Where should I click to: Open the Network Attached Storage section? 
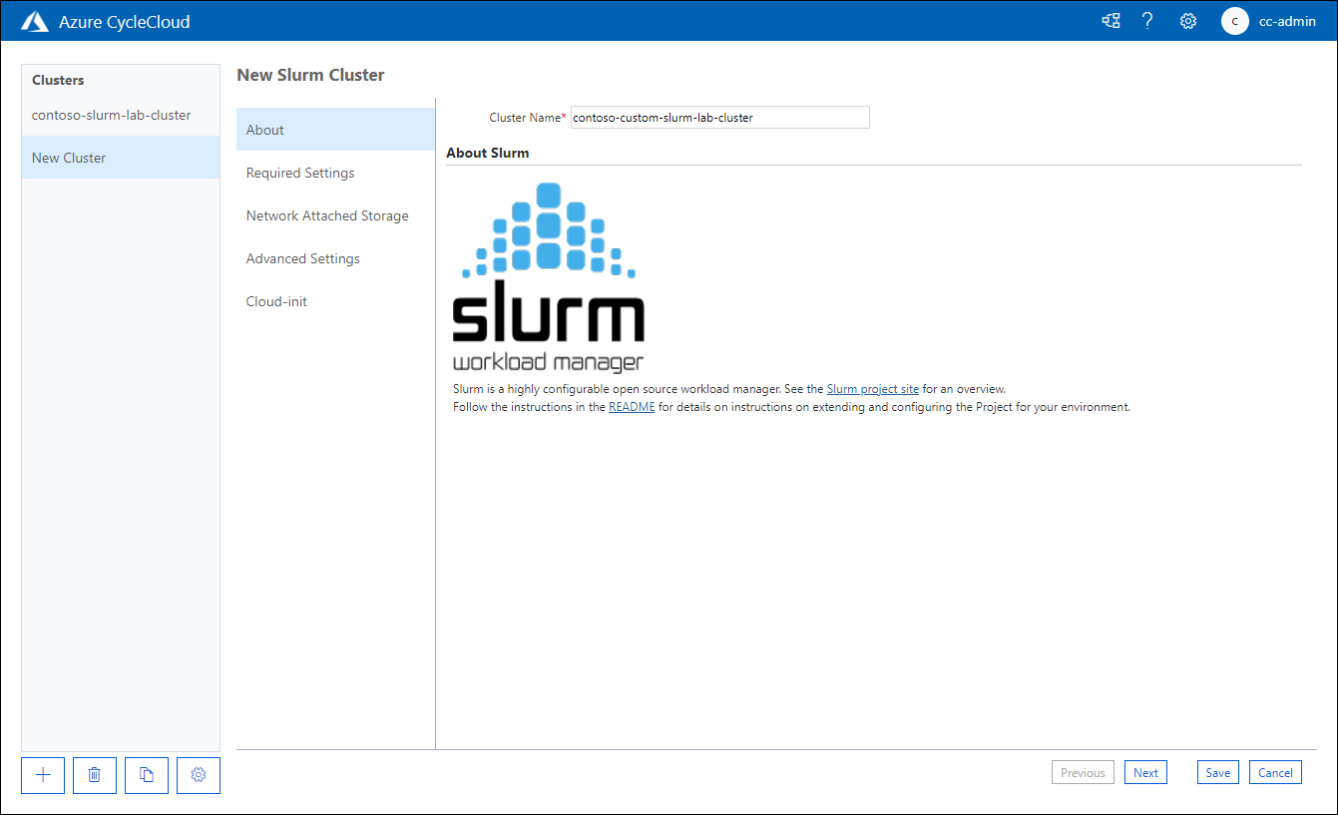[x=327, y=215]
